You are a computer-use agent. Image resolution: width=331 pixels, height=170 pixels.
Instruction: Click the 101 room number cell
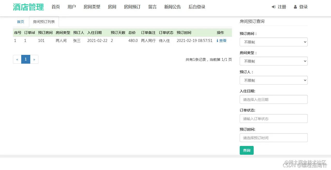coord(41,41)
